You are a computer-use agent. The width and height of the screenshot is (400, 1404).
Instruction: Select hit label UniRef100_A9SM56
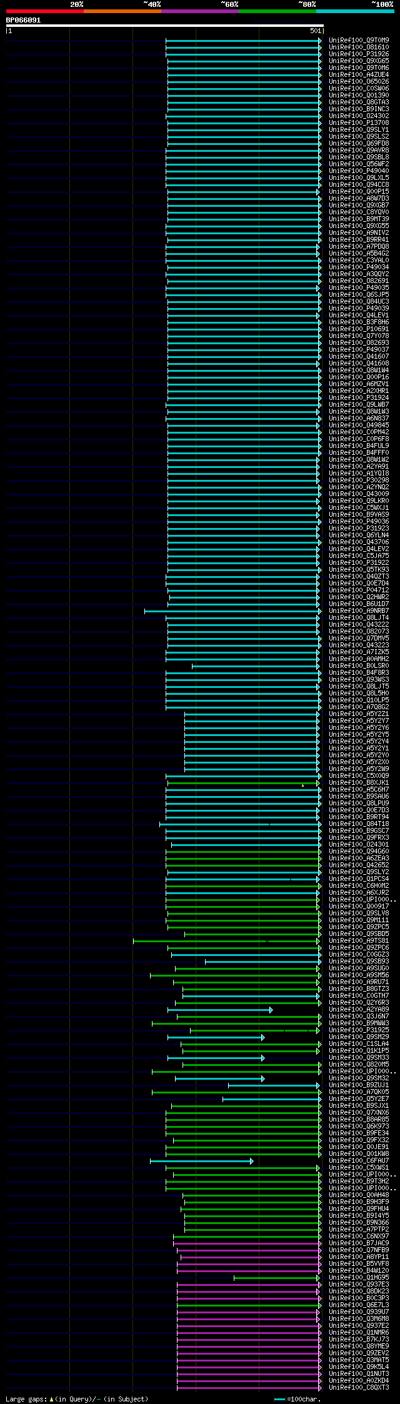pyautogui.click(x=359, y=975)
